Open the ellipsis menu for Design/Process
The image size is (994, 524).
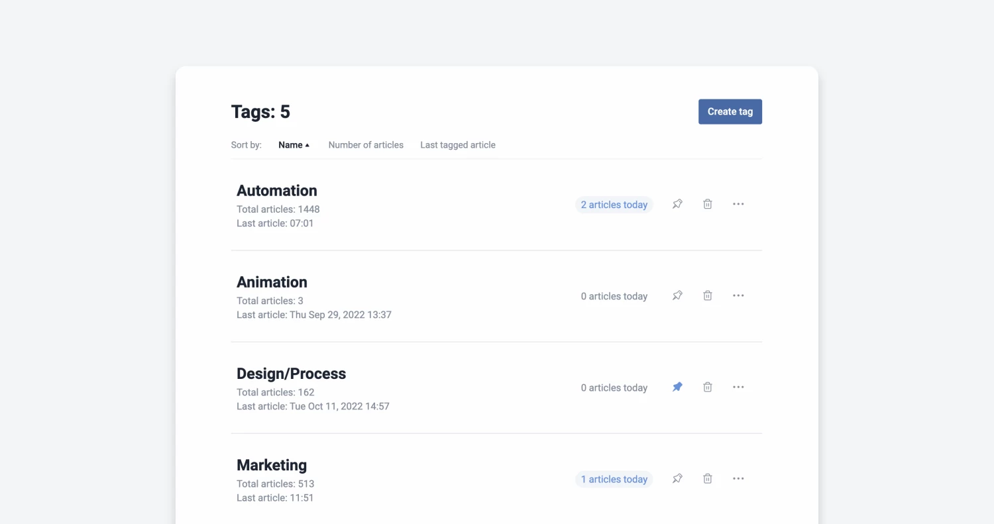pos(738,387)
